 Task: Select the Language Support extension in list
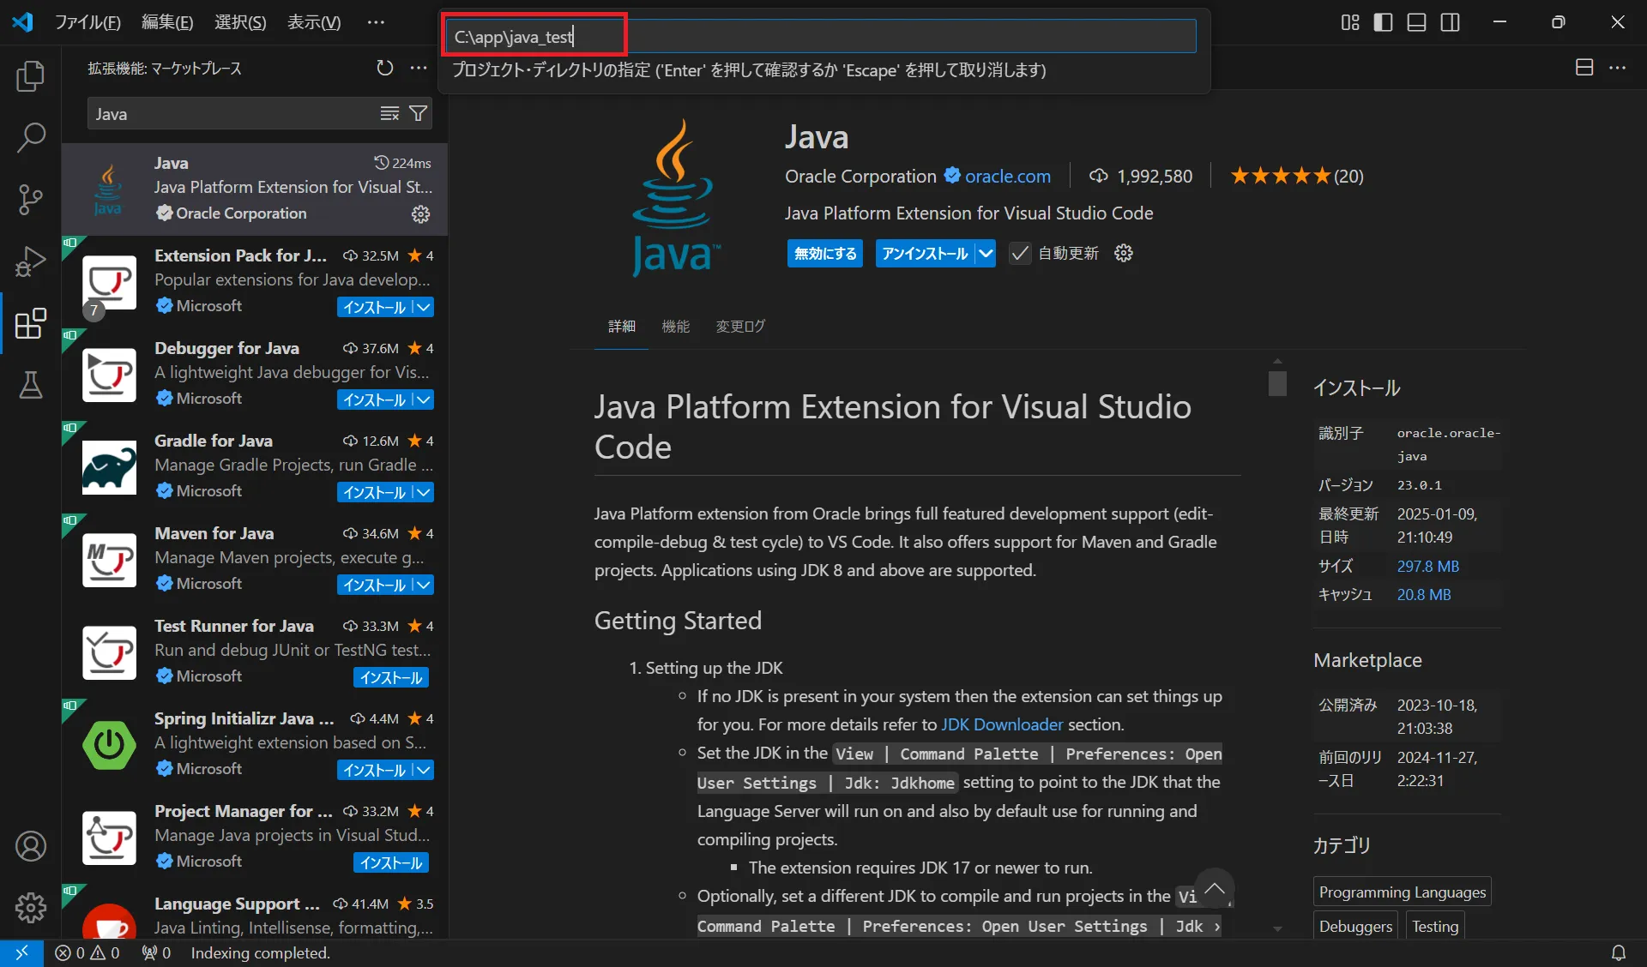255,912
